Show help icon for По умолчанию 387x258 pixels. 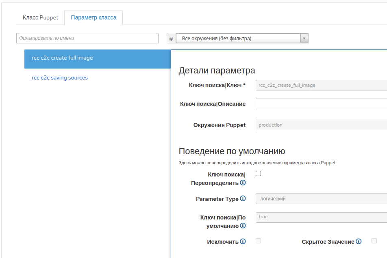[x=243, y=226]
